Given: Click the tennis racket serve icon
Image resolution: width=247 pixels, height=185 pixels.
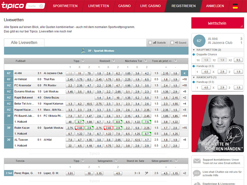Looking at the screenshot, I should [x=146, y=173].
